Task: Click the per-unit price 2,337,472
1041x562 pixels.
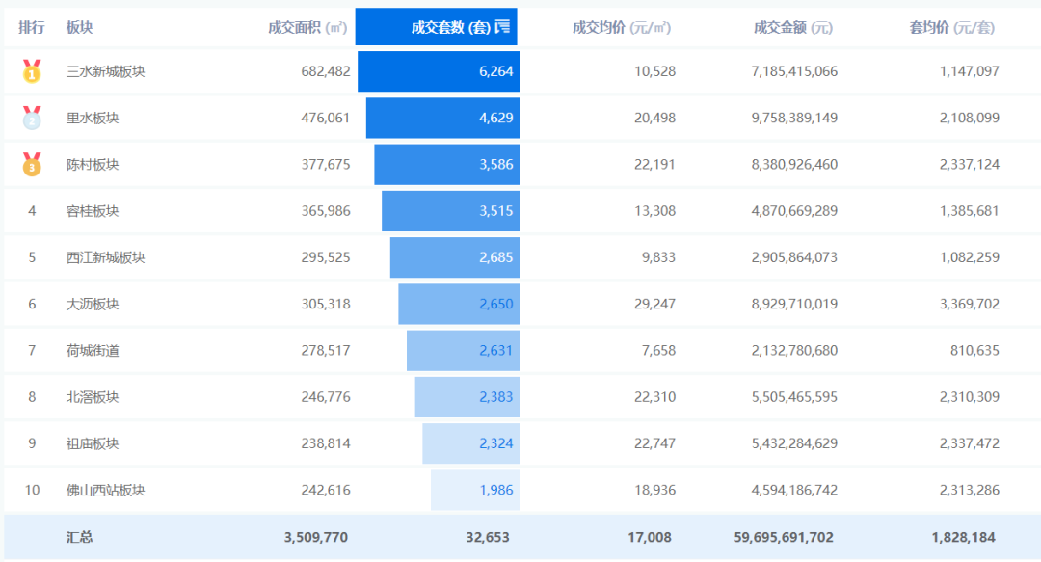Action: point(970,443)
